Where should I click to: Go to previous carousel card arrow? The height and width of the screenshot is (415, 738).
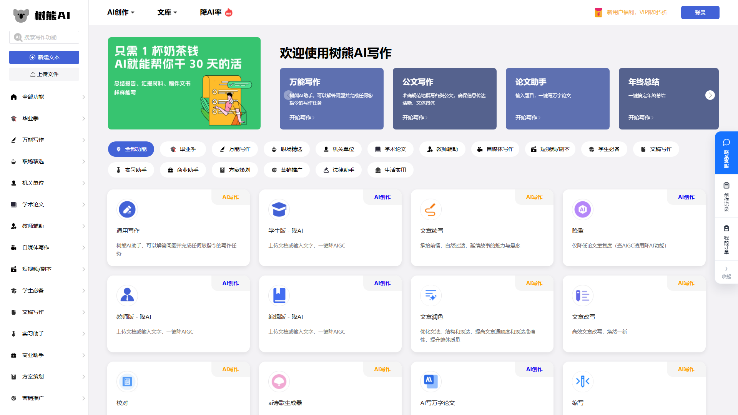[x=288, y=95]
